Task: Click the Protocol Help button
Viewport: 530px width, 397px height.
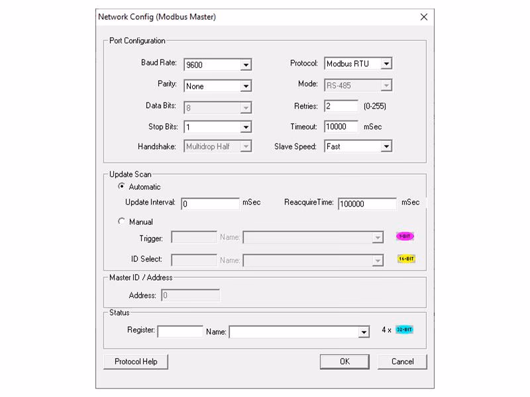Action: (136, 362)
